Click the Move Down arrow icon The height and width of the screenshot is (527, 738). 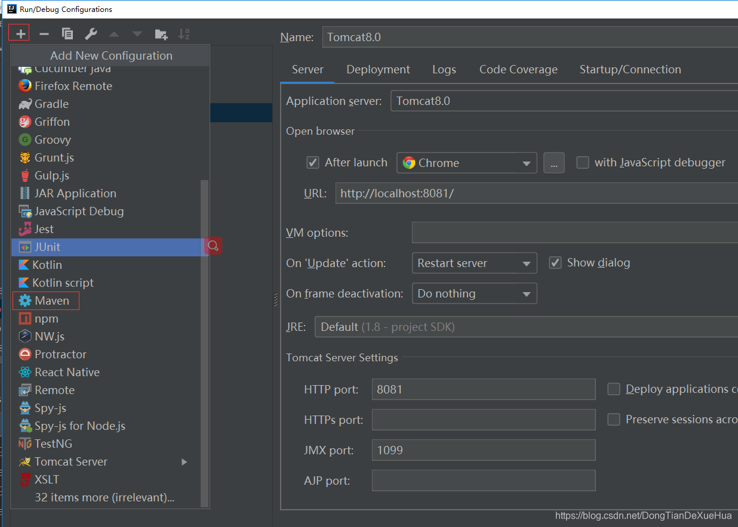tap(137, 34)
